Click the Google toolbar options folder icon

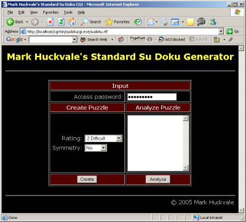(216, 39)
